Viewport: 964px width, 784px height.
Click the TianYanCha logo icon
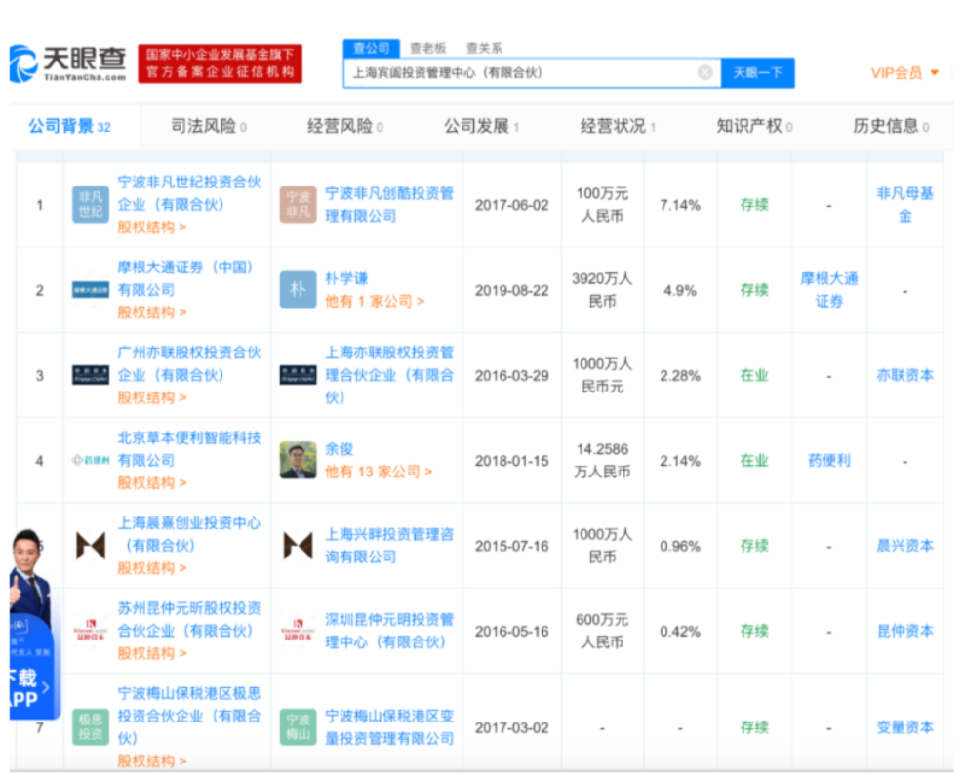tap(23, 64)
